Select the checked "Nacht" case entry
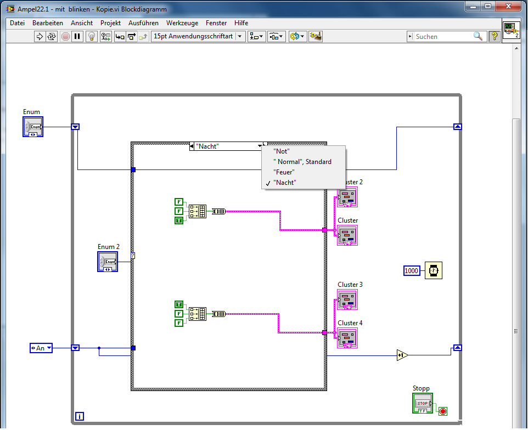The height and width of the screenshot is (430, 528). (x=304, y=183)
